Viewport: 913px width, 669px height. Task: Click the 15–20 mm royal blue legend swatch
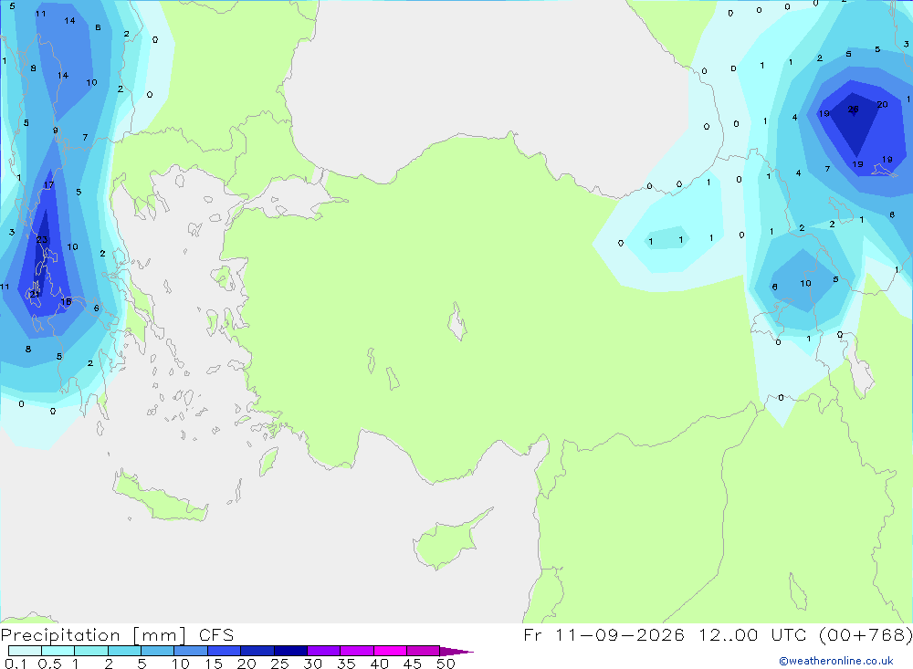224,651
